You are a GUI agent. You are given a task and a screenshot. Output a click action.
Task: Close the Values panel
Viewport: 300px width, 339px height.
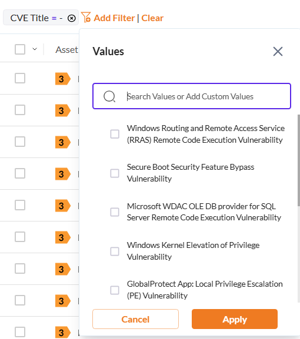(278, 52)
